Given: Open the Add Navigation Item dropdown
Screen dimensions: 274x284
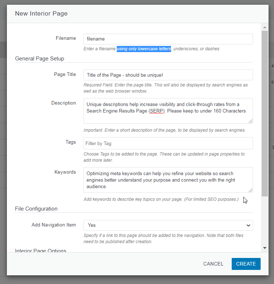Looking at the screenshot, I should [x=168, y=225].
